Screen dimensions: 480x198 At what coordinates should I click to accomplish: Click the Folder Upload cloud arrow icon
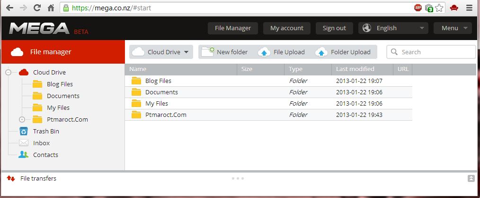[x=321, y=52]
